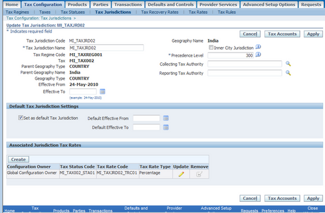Viewport: 325px width, 213px height.
Task: Open Effective To calendar picker
Action: pyautogui.click(x=102, y=91)
